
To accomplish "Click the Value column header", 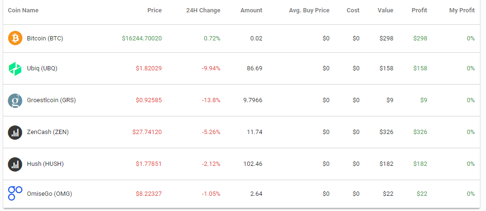I will coord(385,10).
